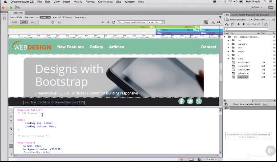Click the highlighted wrap icon in code toolbar
This screenshot has height=162, width=277.
[x=11, y=146]
